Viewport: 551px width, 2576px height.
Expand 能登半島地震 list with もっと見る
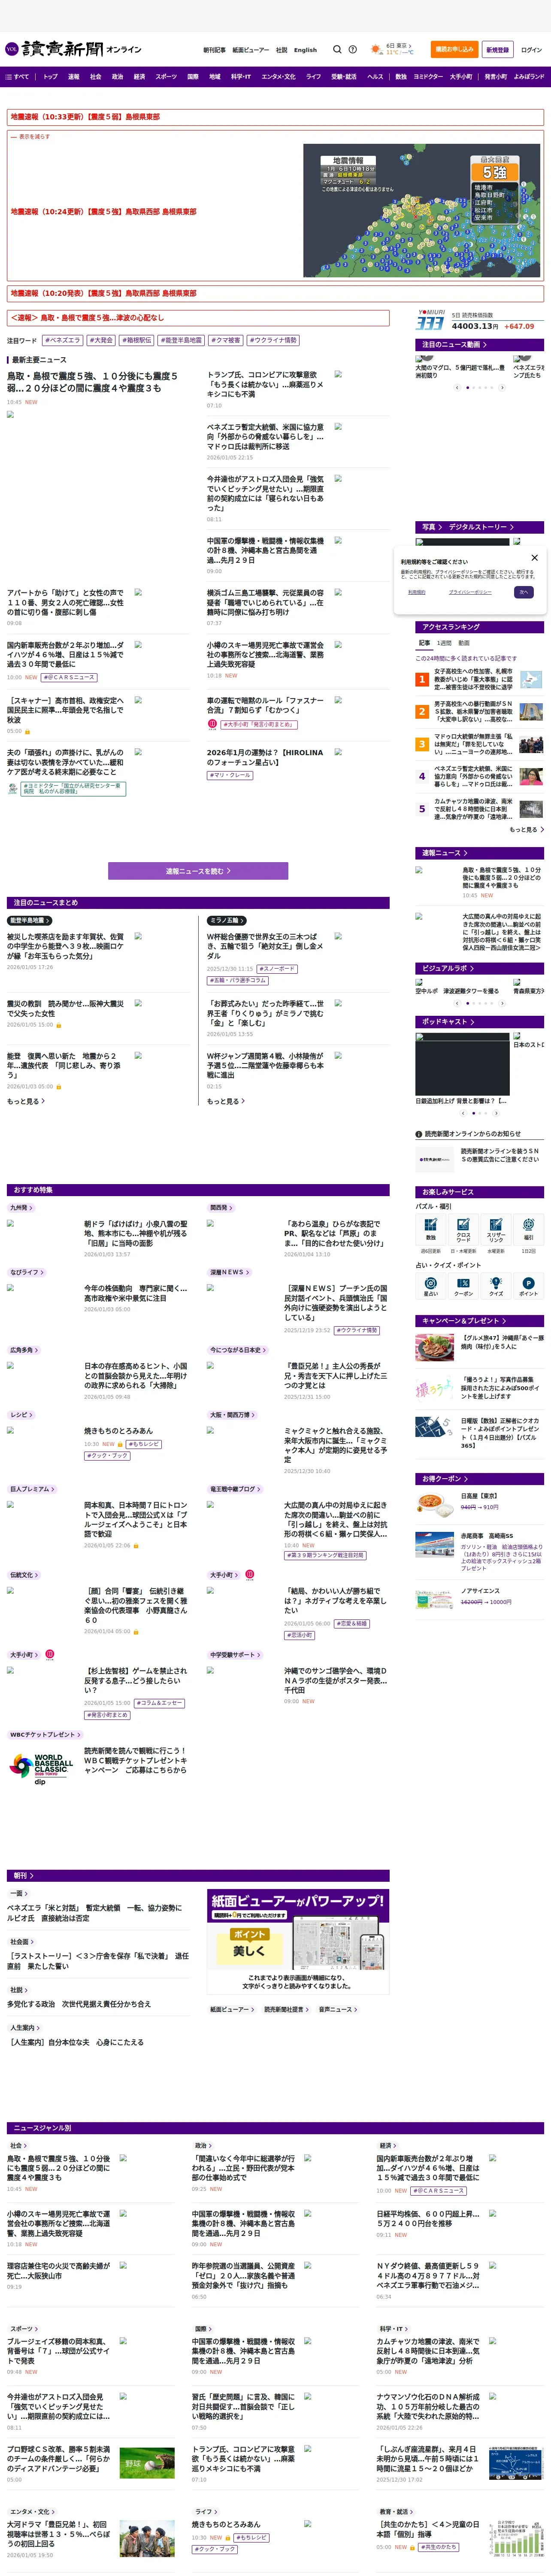tap(26, 1101)
